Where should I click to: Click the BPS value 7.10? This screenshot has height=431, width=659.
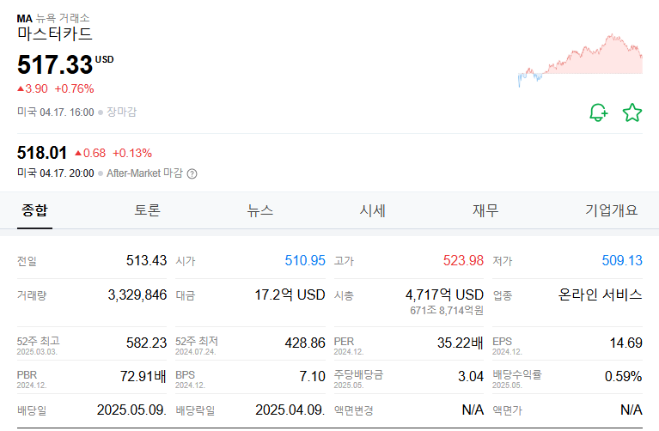pyautogui.click(x=312, y=376)
